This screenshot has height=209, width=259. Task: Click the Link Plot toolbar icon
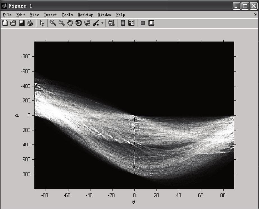click(111, 23)
